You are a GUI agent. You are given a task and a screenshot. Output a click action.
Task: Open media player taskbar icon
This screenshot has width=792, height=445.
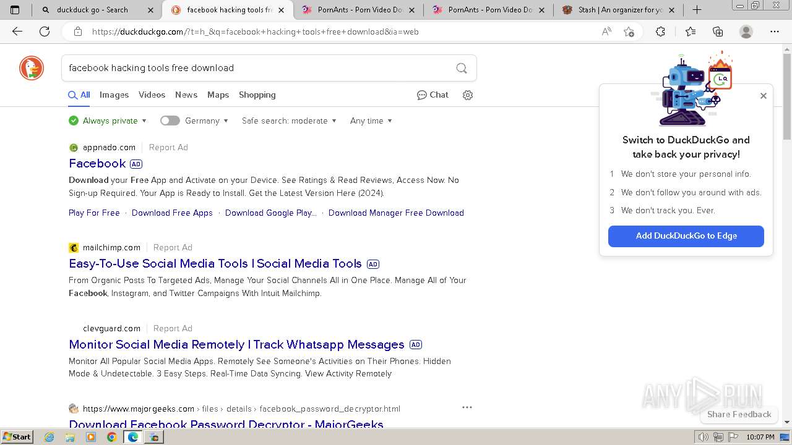click(x=91, y=437)
